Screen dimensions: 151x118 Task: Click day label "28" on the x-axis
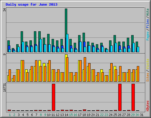128,115
